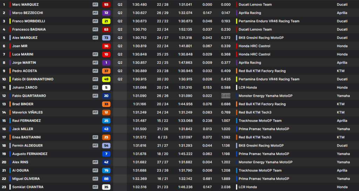The width and height of the screenshot is (359, 191).
Task: Click lap count 26 / 29
Action: 163,13
